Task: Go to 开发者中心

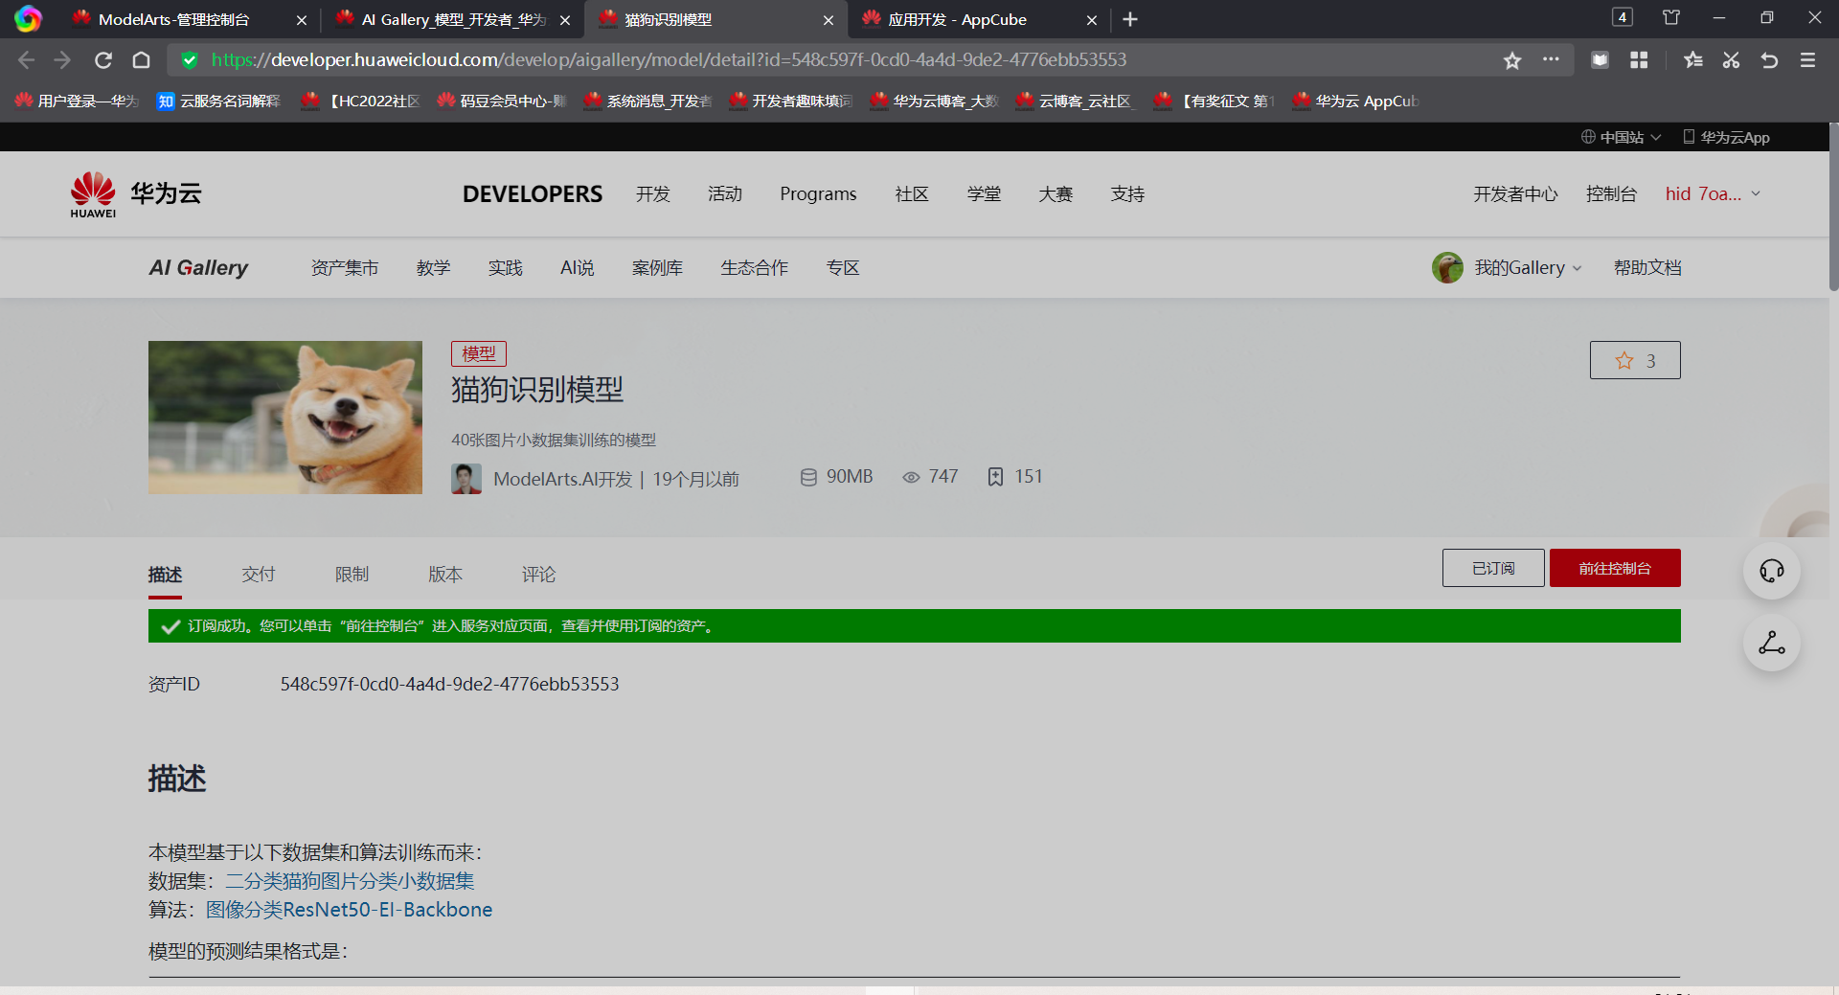Action: point(1515,194)
